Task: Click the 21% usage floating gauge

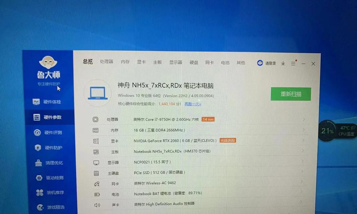Action: [327, 131]
